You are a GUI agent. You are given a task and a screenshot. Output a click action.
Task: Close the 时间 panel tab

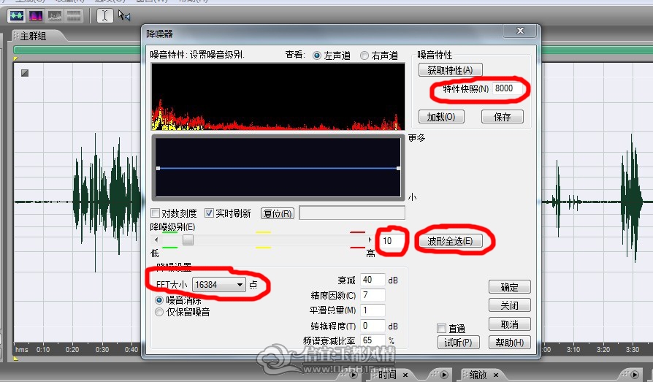[x=405, y=375]
